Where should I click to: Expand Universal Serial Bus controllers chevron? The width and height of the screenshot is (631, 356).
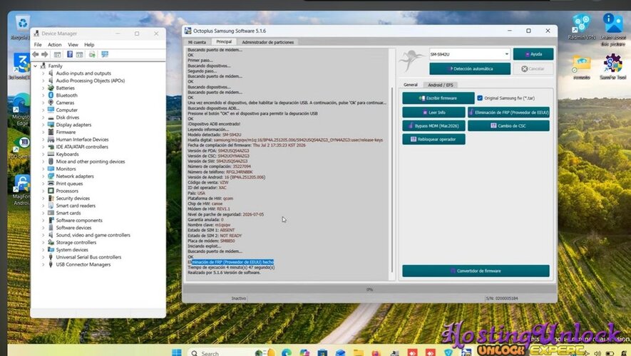click(43, 257)
